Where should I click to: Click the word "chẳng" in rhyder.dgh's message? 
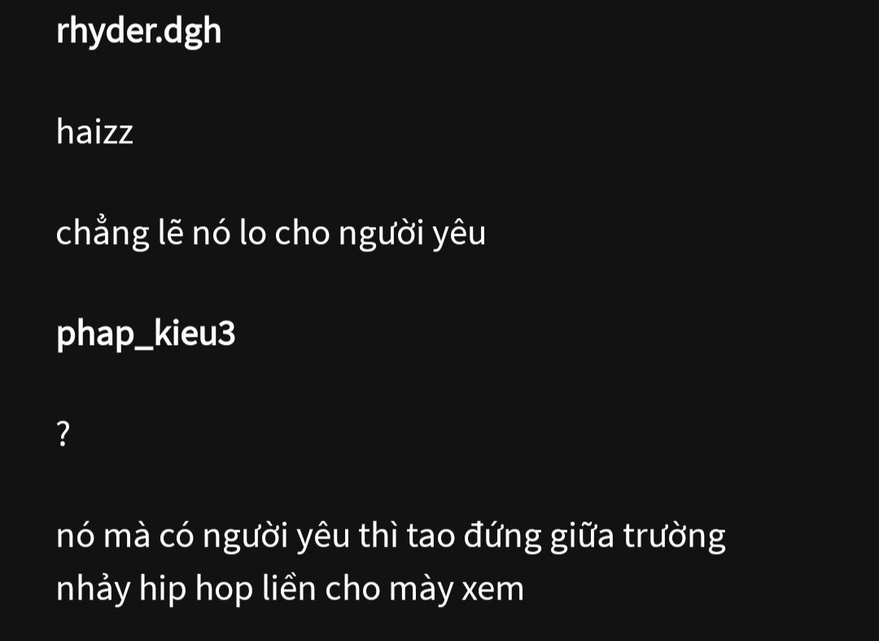(x=103, y=233)
